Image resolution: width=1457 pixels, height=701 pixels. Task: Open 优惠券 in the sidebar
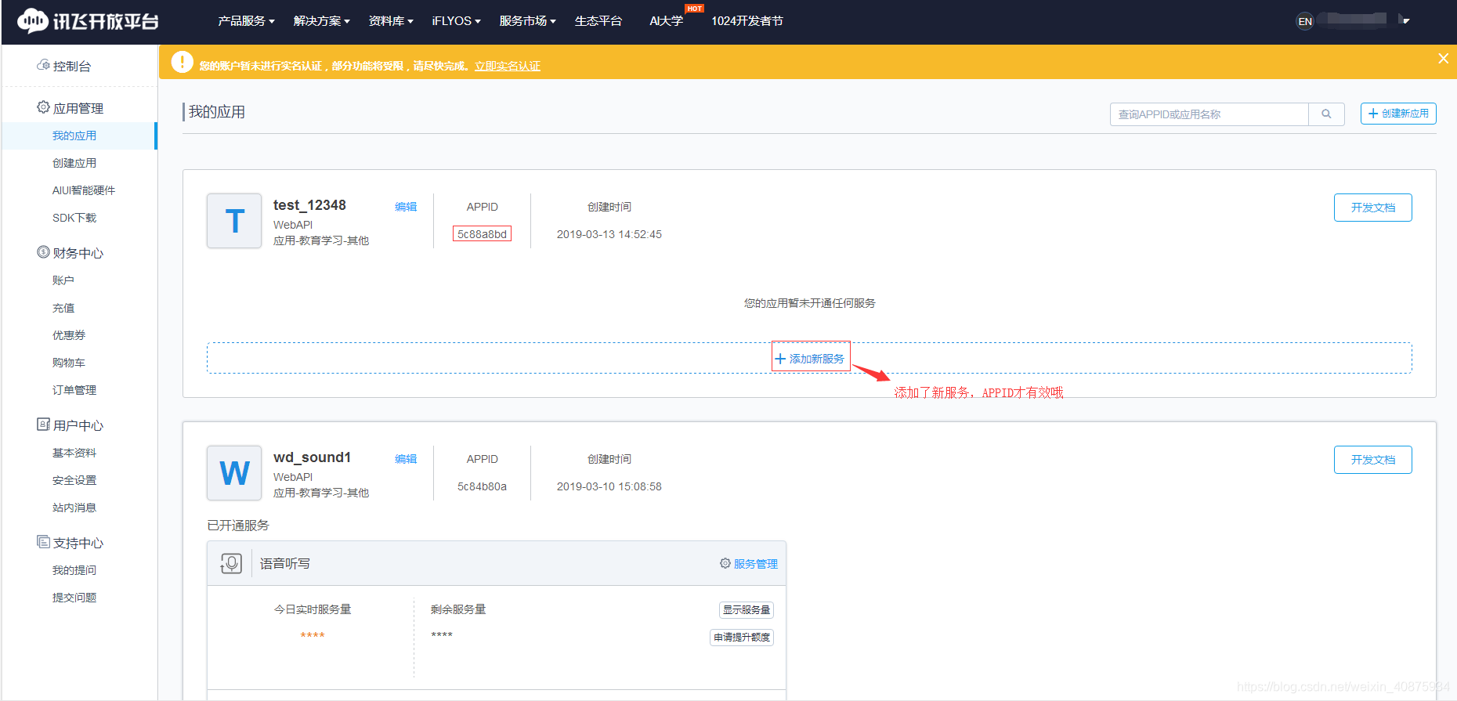(69, 335)
